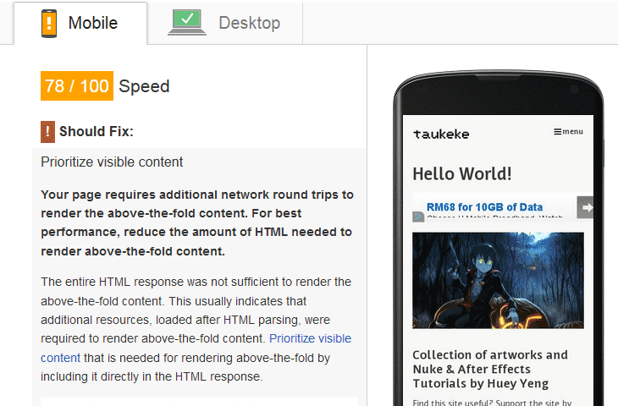Click the Speed label next to score
The width and height of the screenshot is (618, 406).
144,86
